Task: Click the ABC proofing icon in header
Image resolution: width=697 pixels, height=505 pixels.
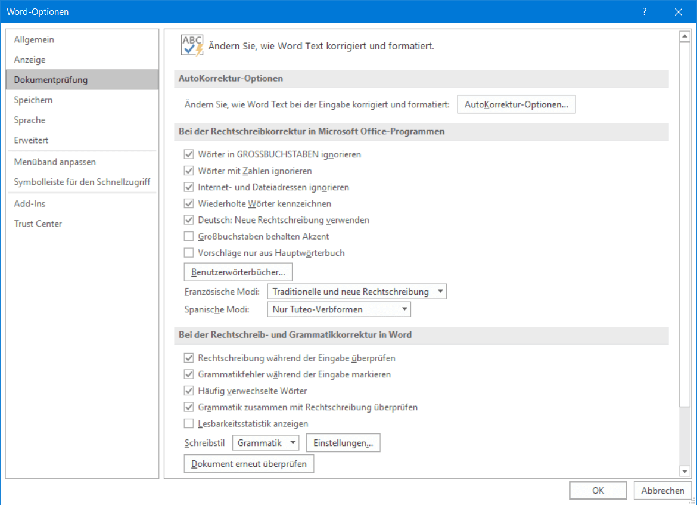Action: 192,45
